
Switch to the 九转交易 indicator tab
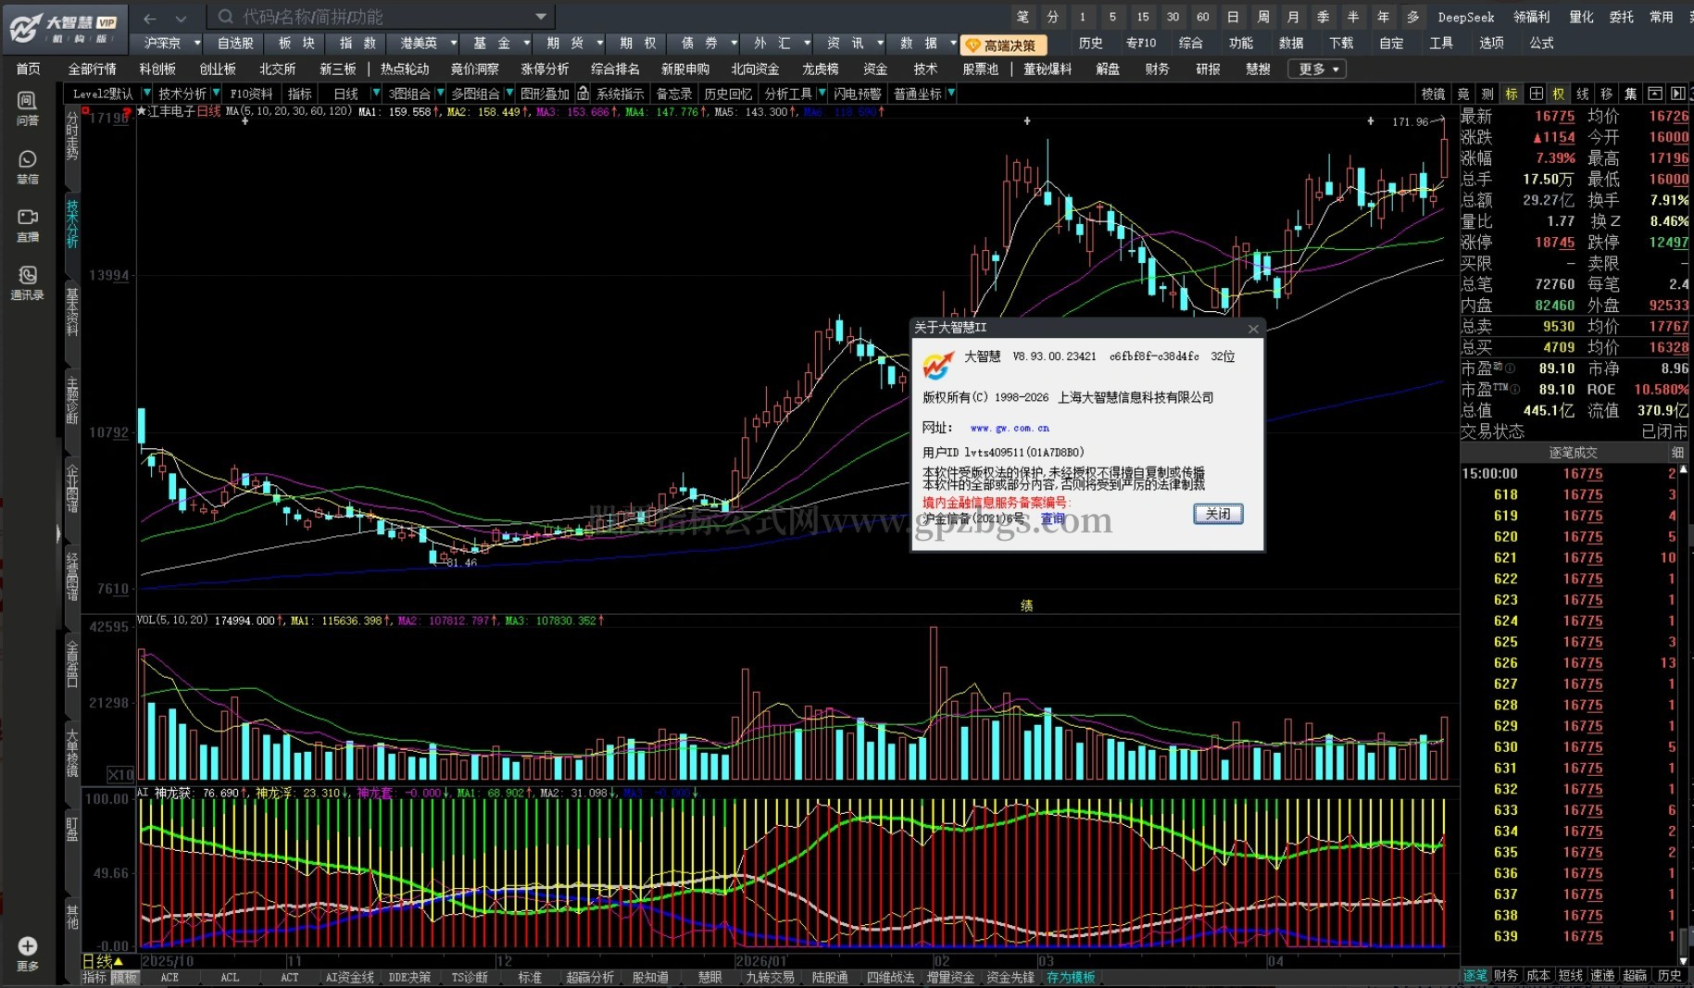[x=771, y=978]
